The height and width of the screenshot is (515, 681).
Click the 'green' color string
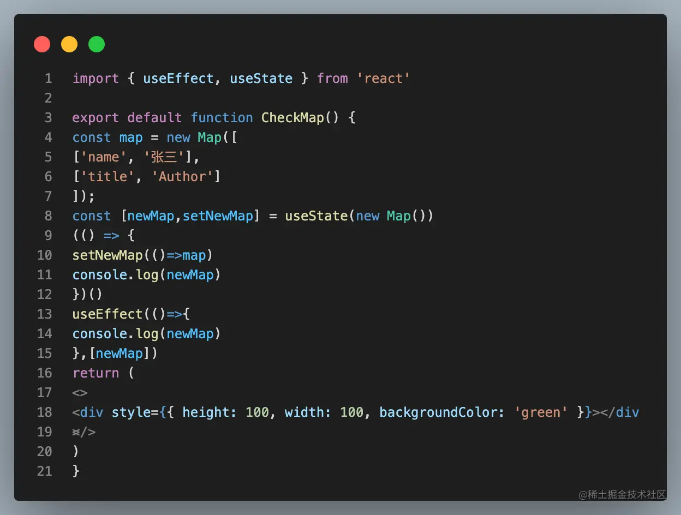(x=541, y=412)
